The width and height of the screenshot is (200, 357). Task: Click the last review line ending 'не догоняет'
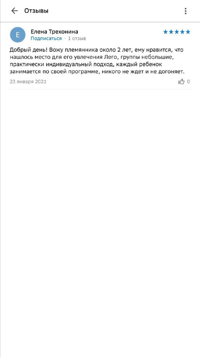(97, 72)
